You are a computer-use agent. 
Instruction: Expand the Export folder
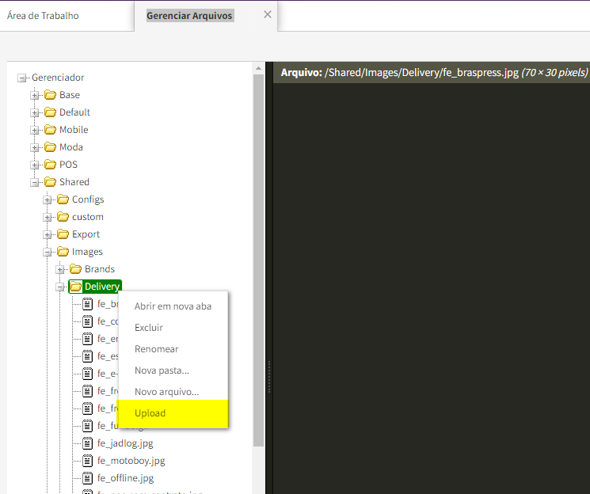click(48, 235)
